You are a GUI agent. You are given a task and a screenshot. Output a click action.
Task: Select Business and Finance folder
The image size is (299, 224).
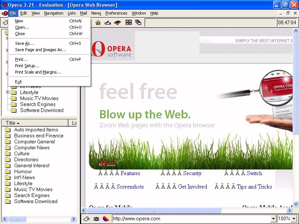(x=39, y=136)
